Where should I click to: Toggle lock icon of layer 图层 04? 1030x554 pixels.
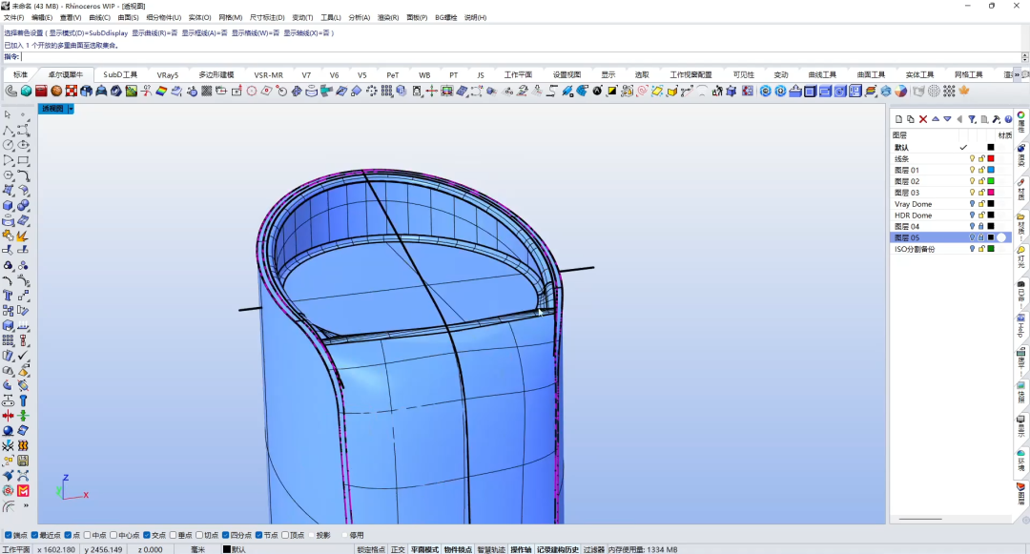coord(981,226)
